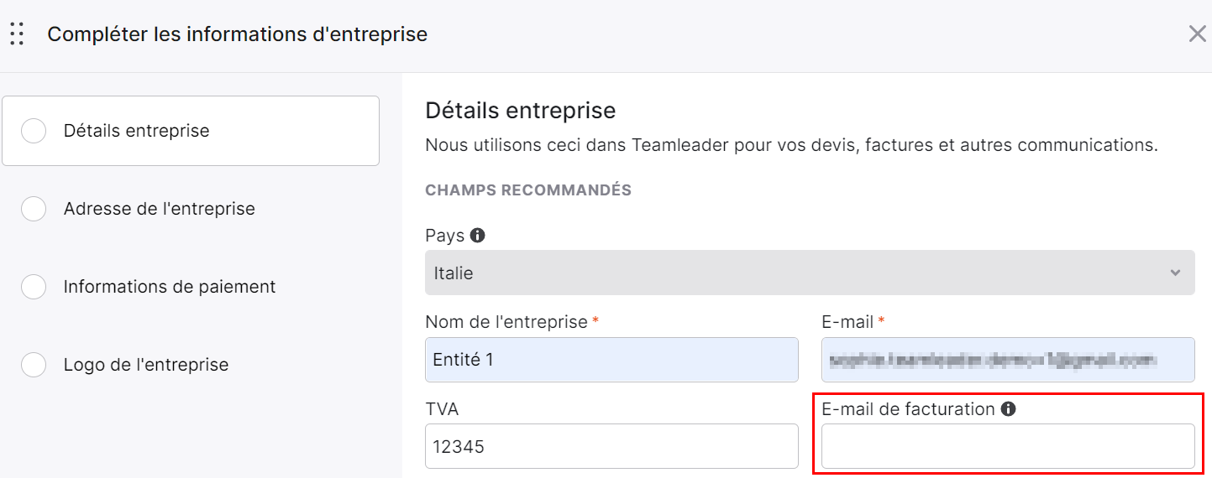
Task: Open the Détails entreprise step label
Action: 137,131
